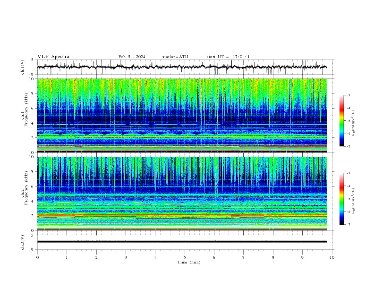This screenshot has height=289, width=374.
Task: Click the "station=ATH" label
Action: [175, 57]
